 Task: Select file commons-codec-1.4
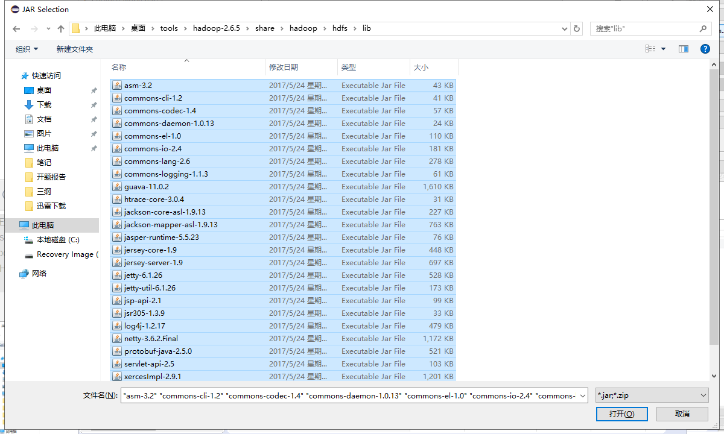[283, 111]
